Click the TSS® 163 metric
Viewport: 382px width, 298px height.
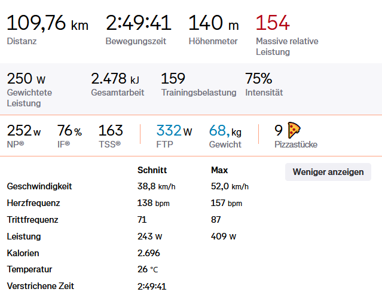pos(111,131)
